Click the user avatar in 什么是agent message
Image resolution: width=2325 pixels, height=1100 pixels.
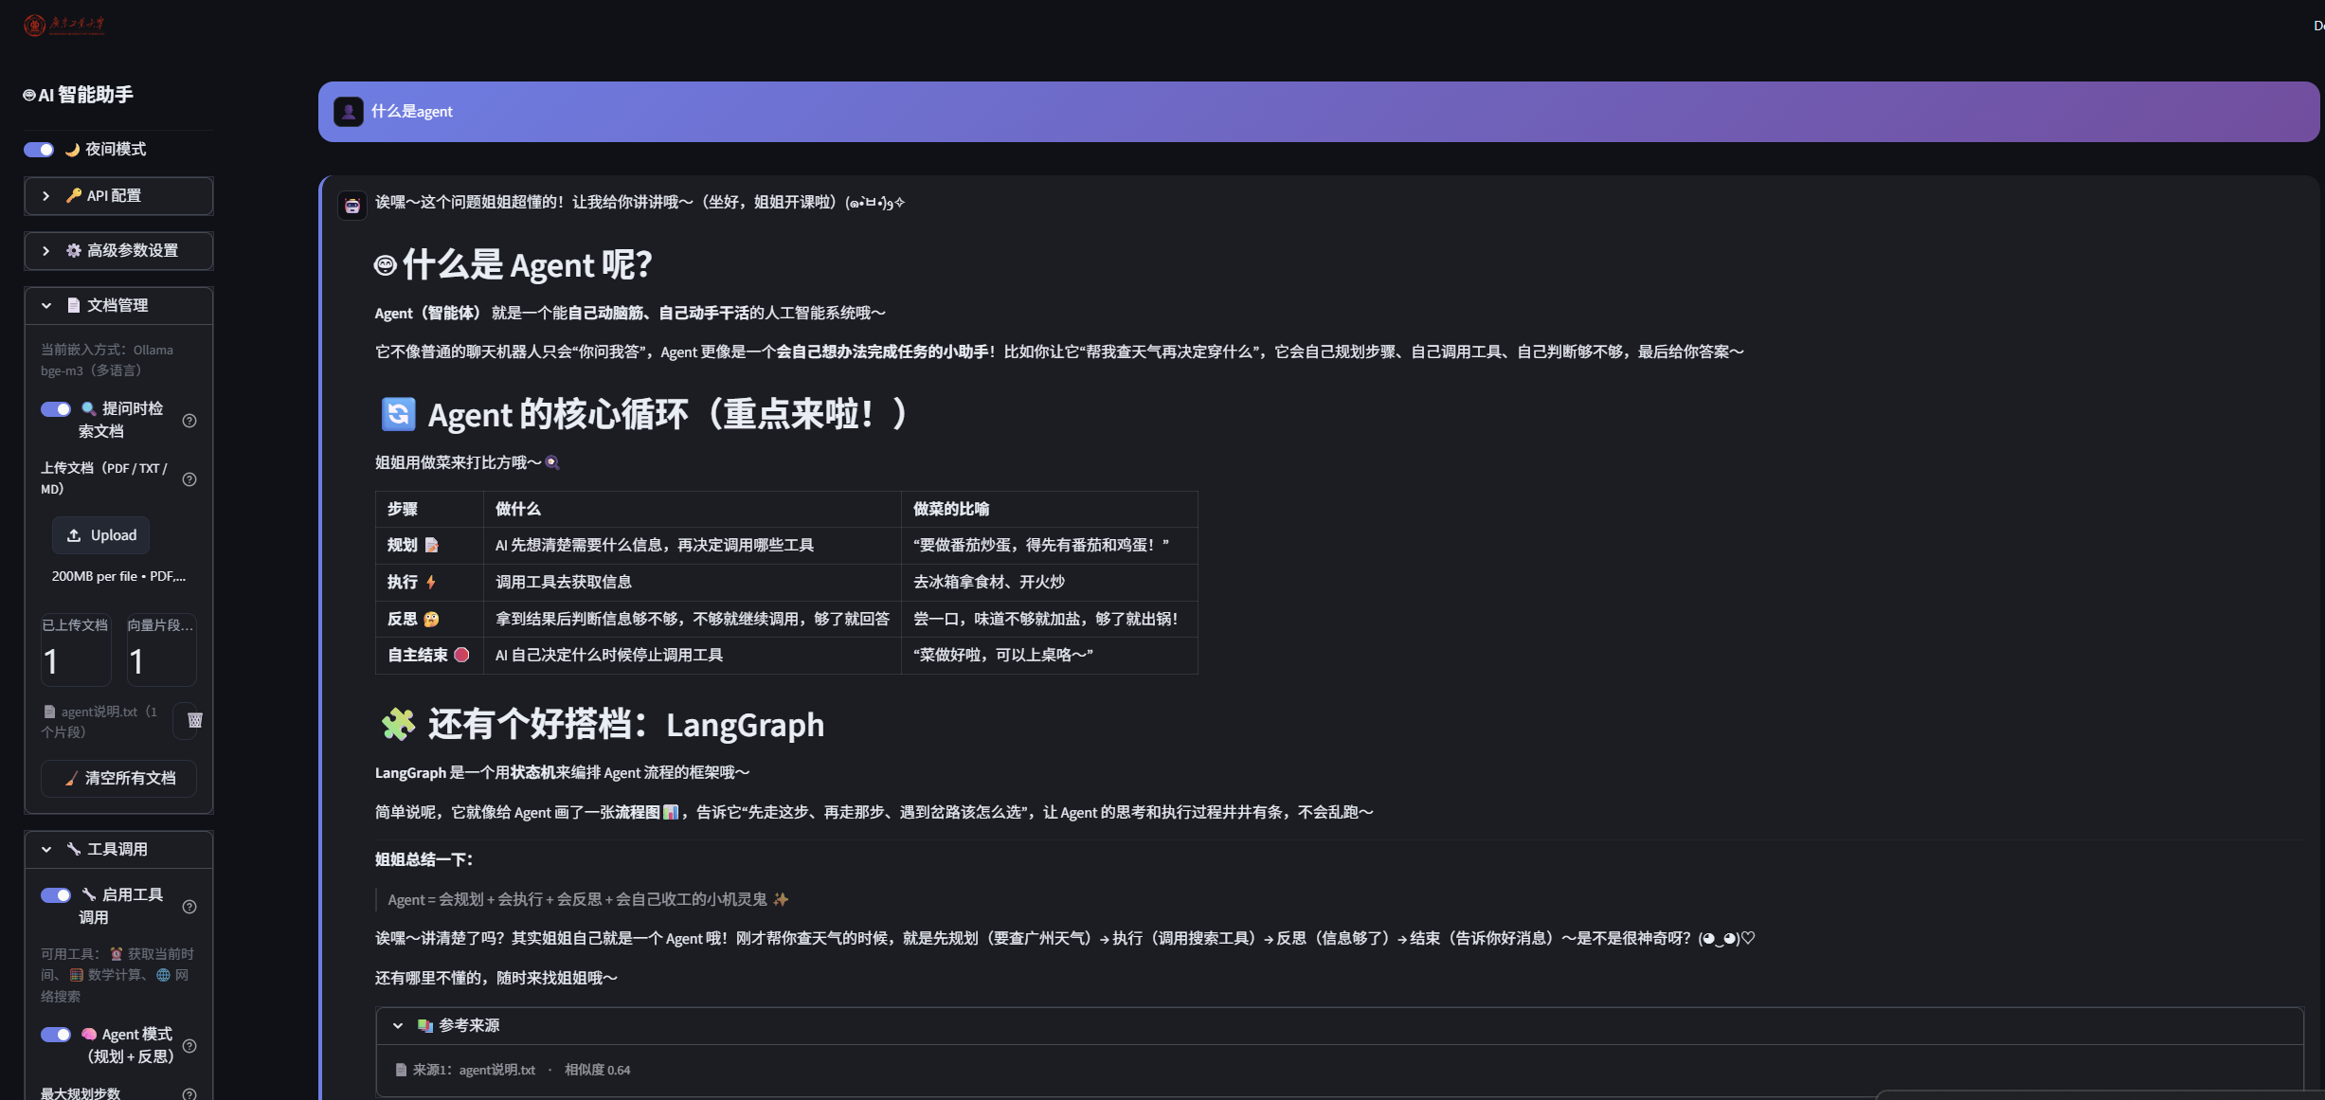coord(349,112)
